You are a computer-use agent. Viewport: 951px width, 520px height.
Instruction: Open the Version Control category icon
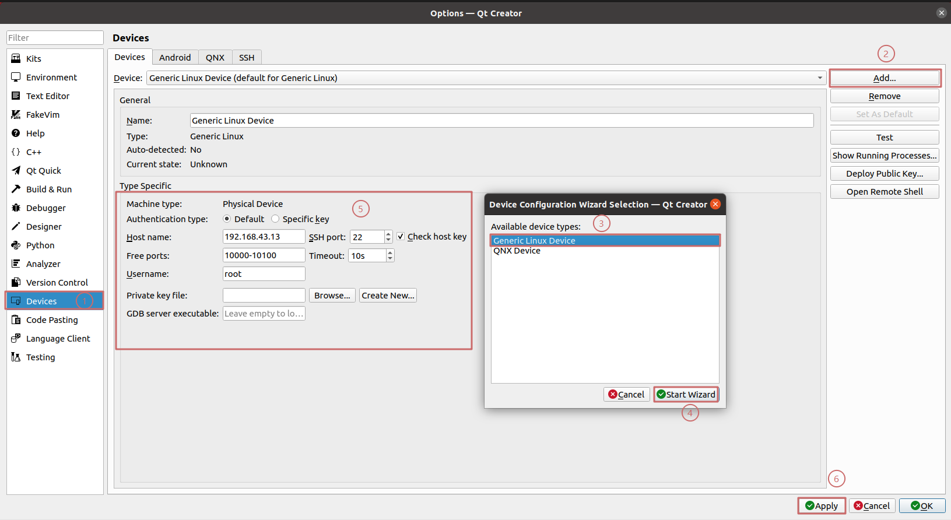(16, 282)
